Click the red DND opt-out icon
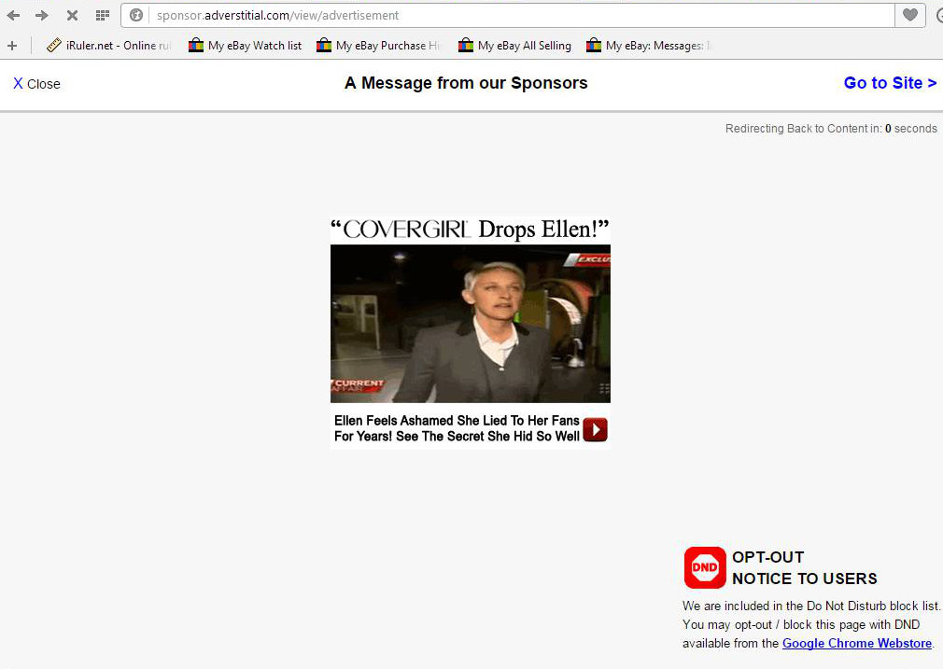This screenshot has height=669, width=943. (705, 567)
